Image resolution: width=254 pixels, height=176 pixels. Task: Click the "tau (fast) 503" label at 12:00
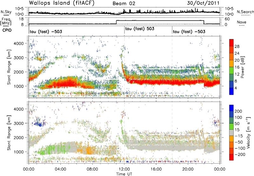140,29
